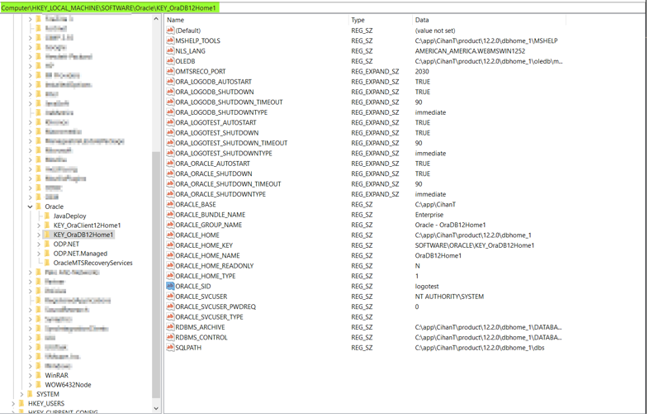The height and width of the screenshot is (418, 649).
Task: Click the ORACLE_HOME_NAME value icon
Action: 170,255
